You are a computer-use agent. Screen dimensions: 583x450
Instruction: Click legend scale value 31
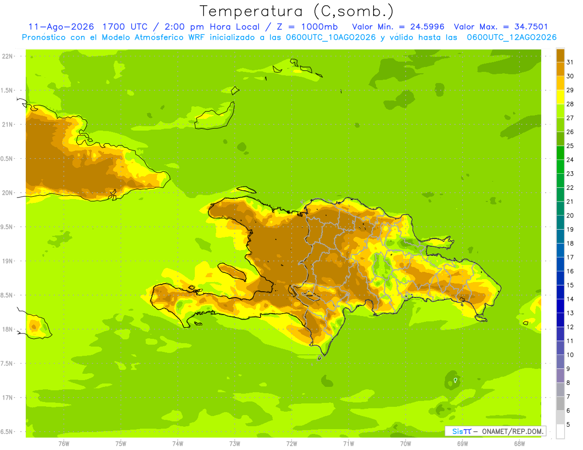570,62
